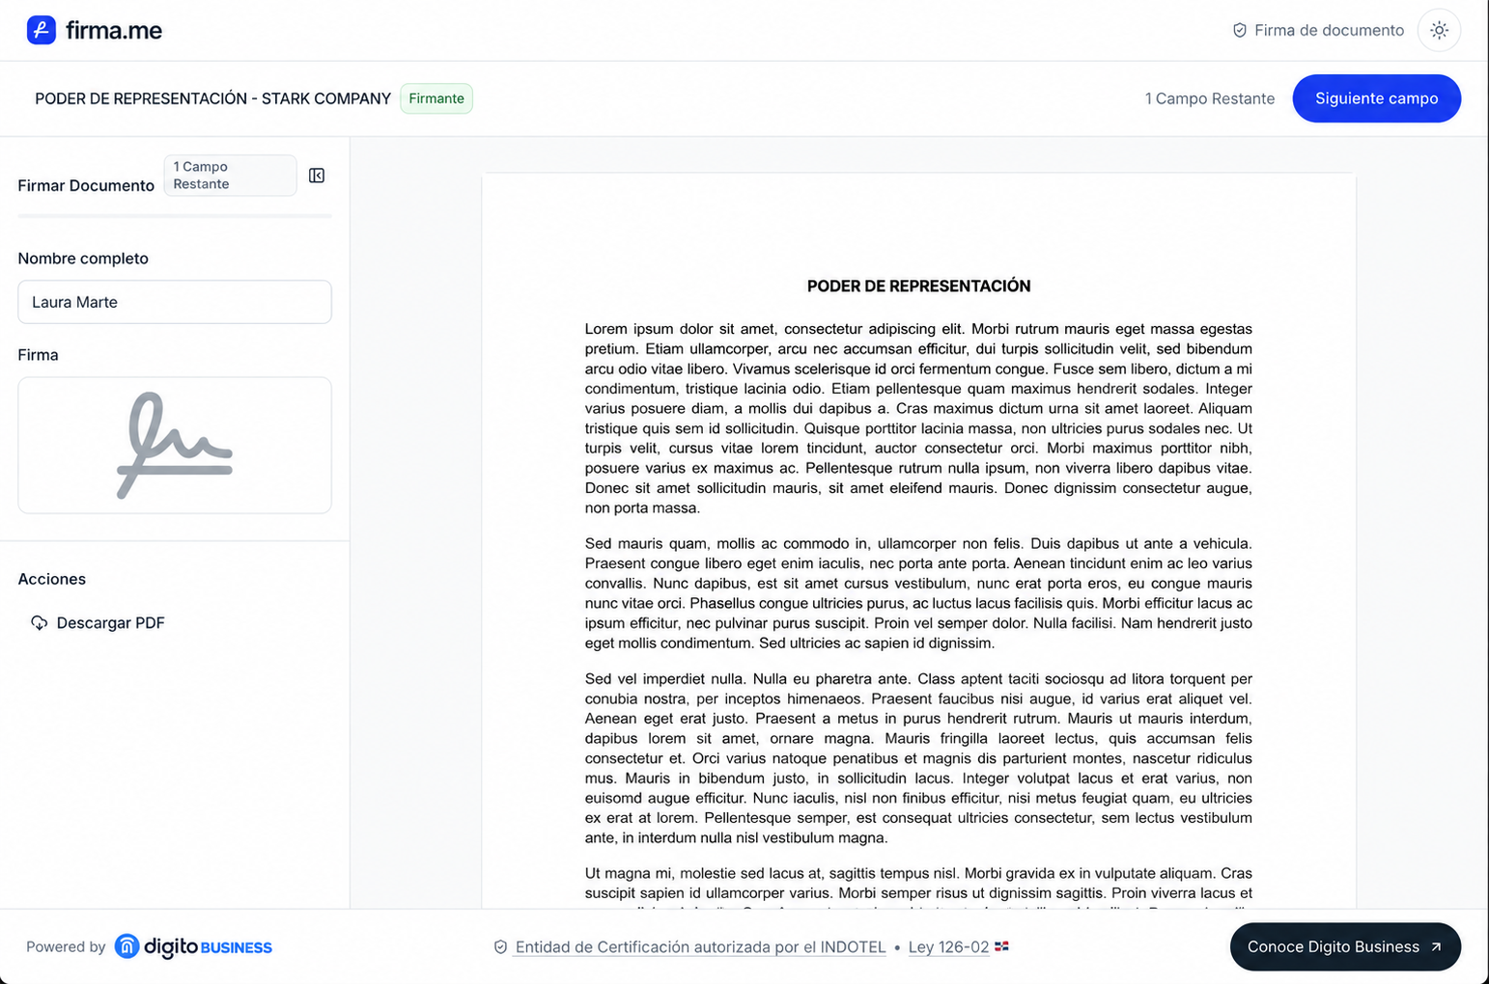Click the Firmar Documento heading
Screen dimensions: 1489x984
pyautogui.click(x=86, y=185)
